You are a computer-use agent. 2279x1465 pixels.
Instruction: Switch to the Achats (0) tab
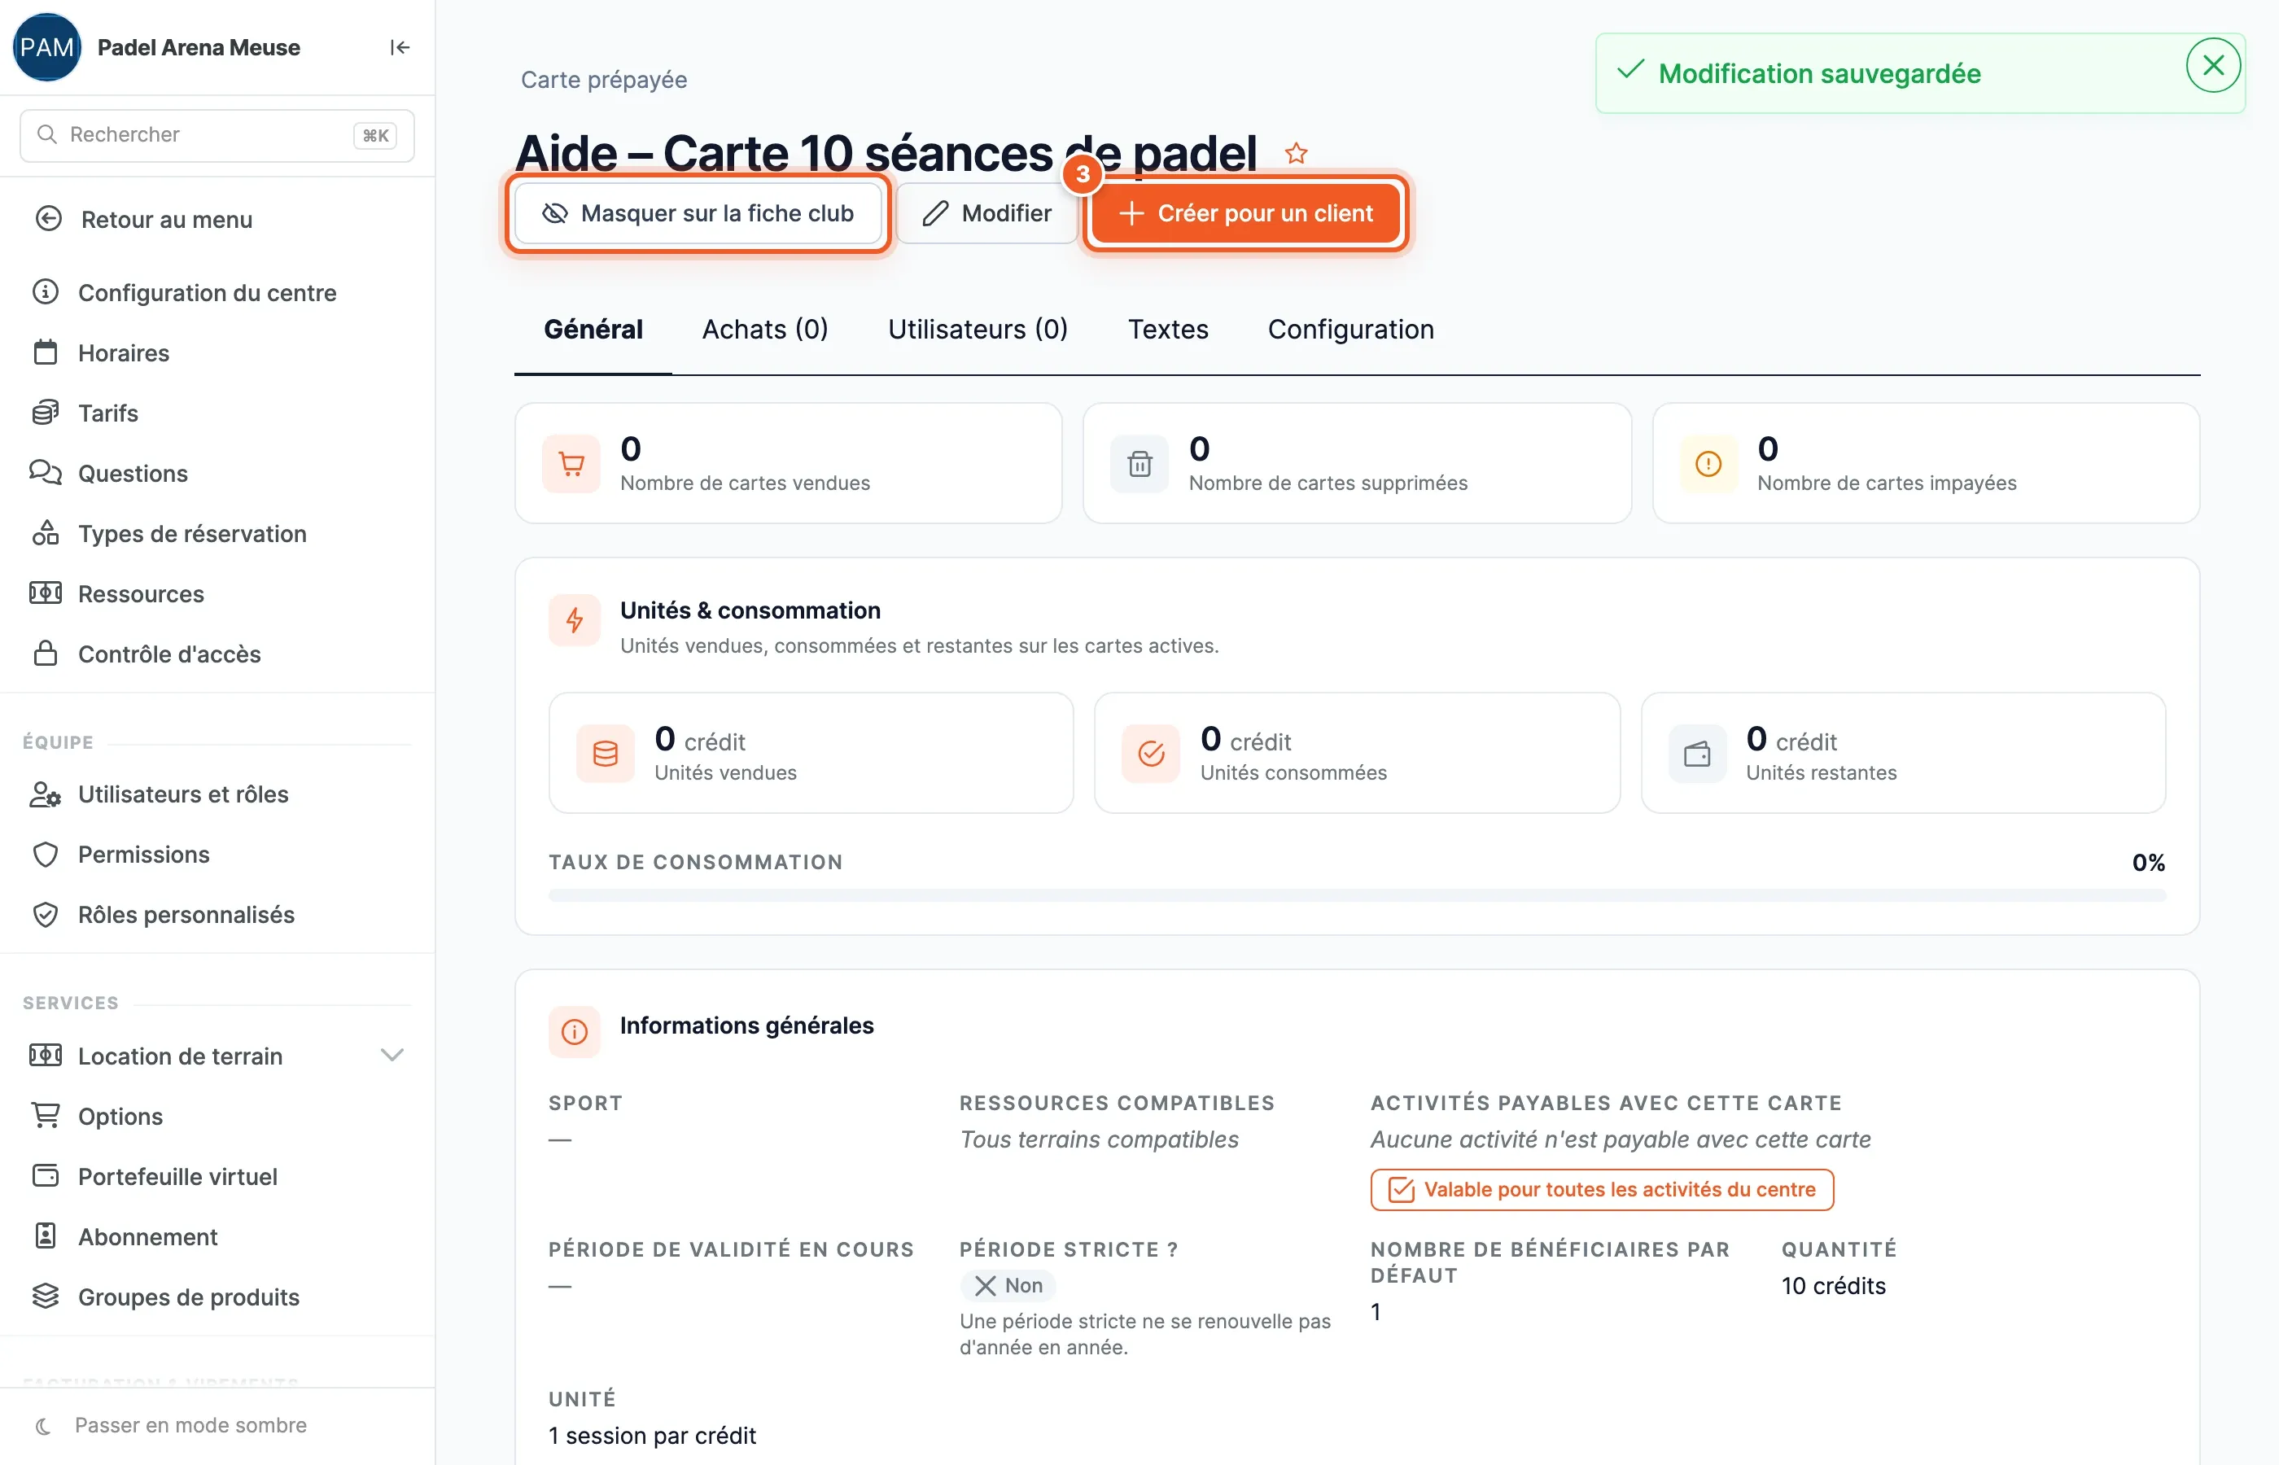click(x=765, y=329)
